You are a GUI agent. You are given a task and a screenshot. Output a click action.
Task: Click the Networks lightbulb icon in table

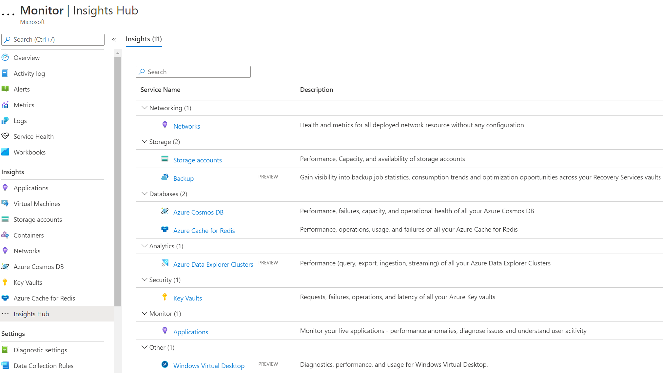point(165,125)
